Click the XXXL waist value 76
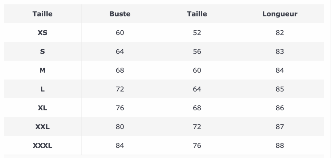 tap(197, 145)
